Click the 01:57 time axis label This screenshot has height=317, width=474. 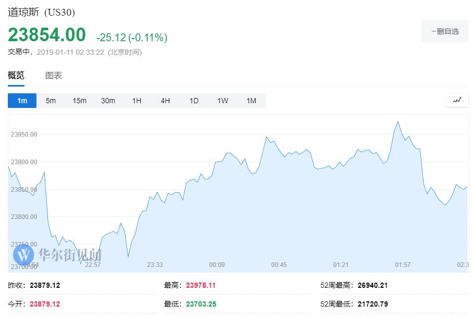coord(403,265)
